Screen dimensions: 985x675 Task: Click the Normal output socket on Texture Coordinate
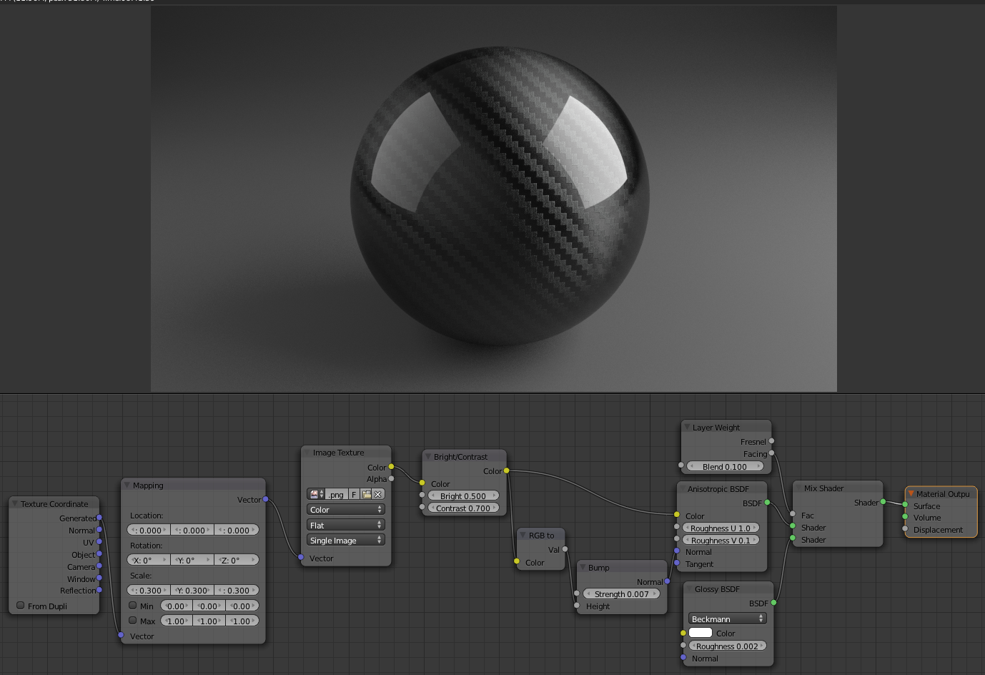(99, 530)
